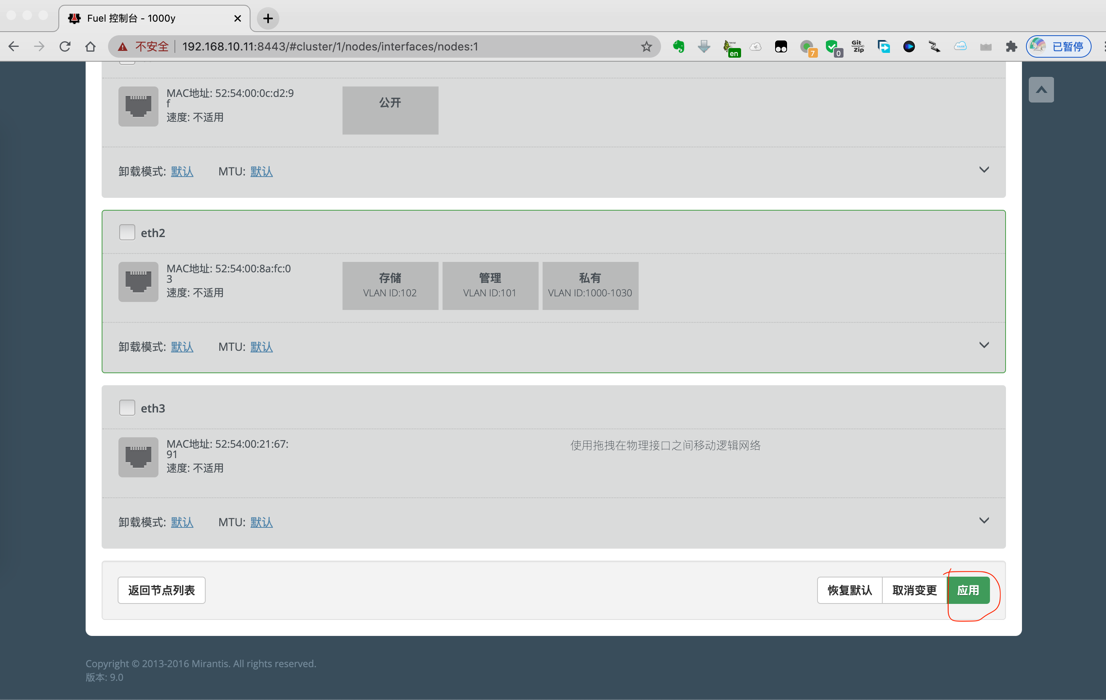Check the eth2 interface checkbox

point(127,232)
